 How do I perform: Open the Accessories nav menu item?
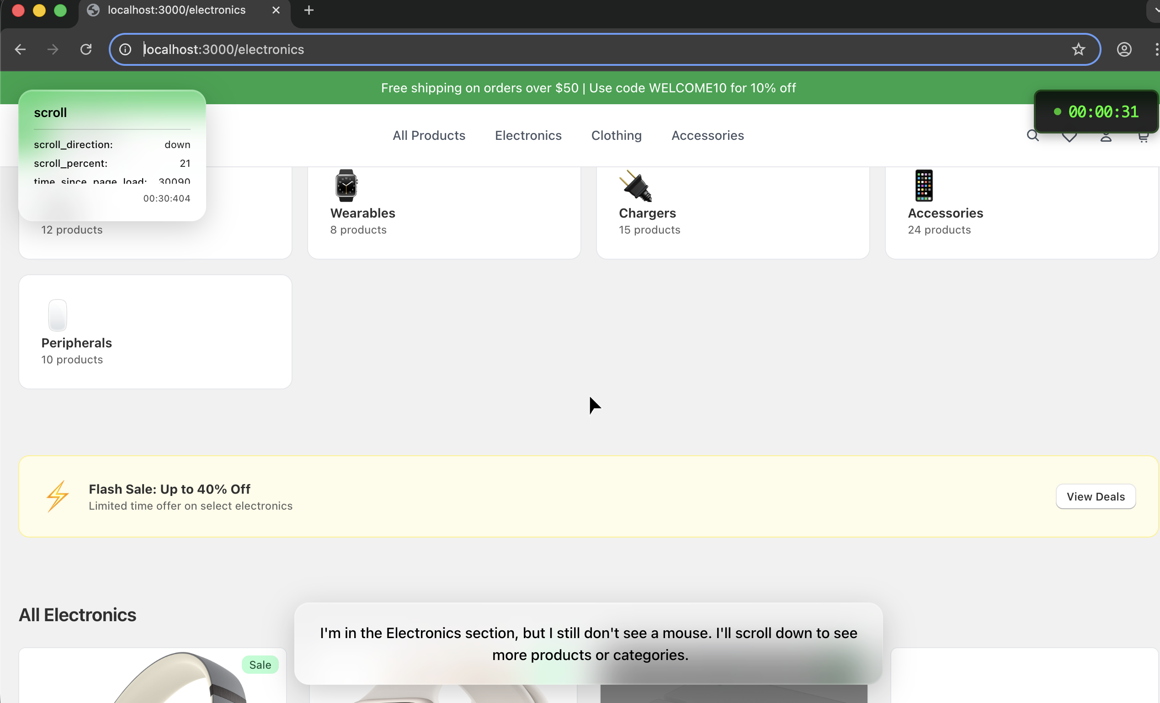click(707, 136)
